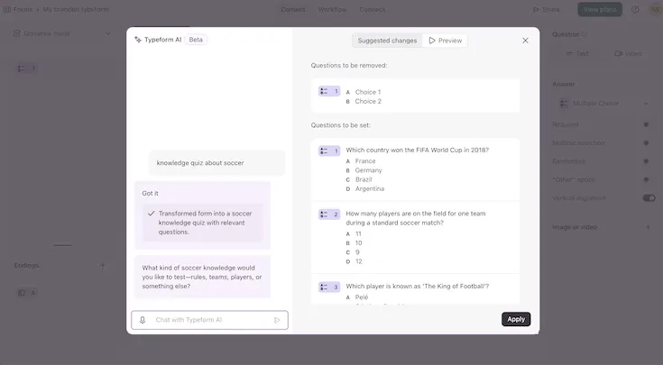663x365 pixels.
Task: Click answer option 'Germany'
Action: pyautogui.click(x=368, y=170)
